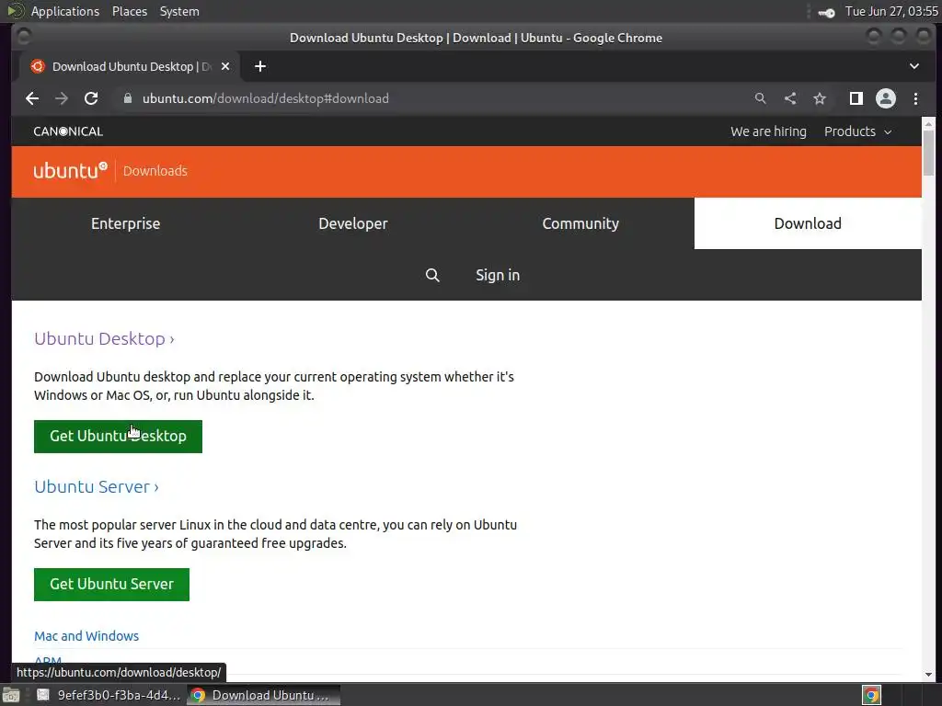Viewport: 942px width, 706px height.
Task: Close the Download Ubuntu Desktop tab
Action: click(x=225, y=66)
